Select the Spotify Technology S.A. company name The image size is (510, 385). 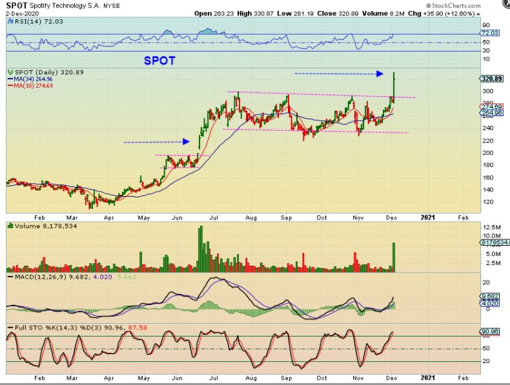[65, 6]
